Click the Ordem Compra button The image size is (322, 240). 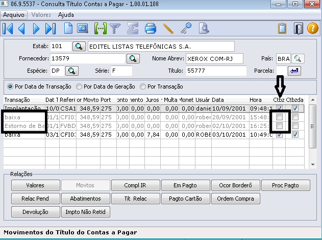click(236, 199)
